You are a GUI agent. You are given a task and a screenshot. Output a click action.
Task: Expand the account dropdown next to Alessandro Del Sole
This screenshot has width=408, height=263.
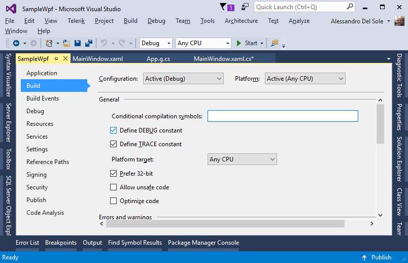coord(389,21)
